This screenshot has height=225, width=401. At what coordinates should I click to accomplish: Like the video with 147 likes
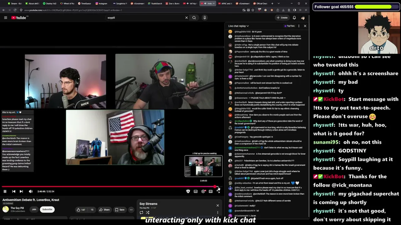point(81,210)
